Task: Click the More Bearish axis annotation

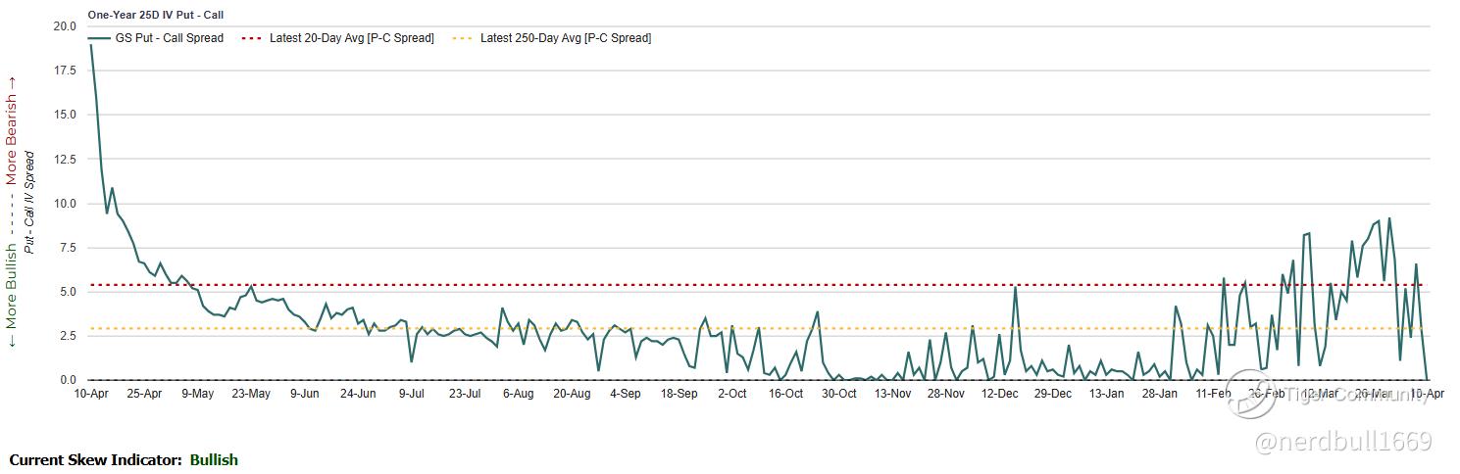Action: (12, 132)
